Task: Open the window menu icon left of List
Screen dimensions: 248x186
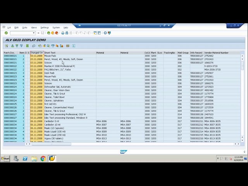Action: coord(4,28)
